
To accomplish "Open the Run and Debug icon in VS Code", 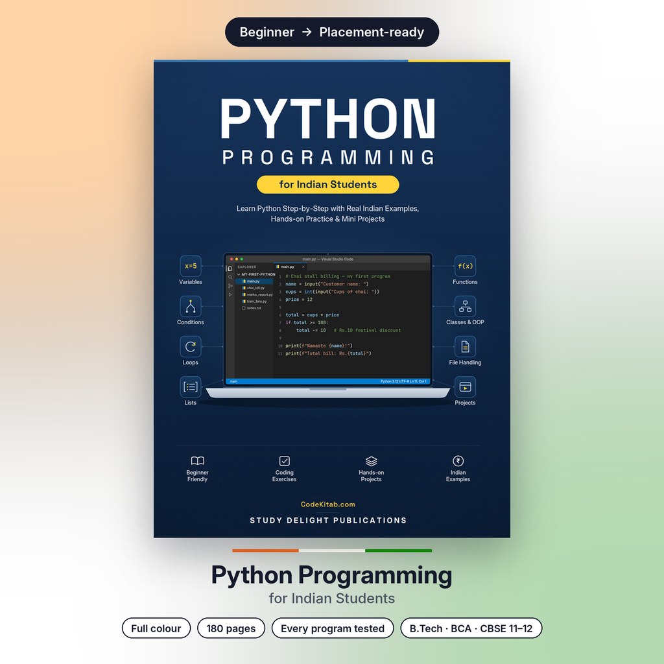I will (x=230, y=294).
